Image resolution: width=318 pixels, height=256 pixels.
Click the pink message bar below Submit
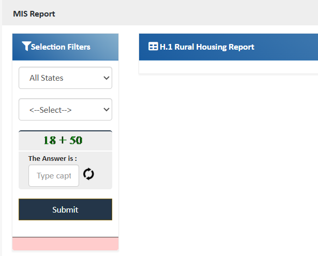point(65,244)
